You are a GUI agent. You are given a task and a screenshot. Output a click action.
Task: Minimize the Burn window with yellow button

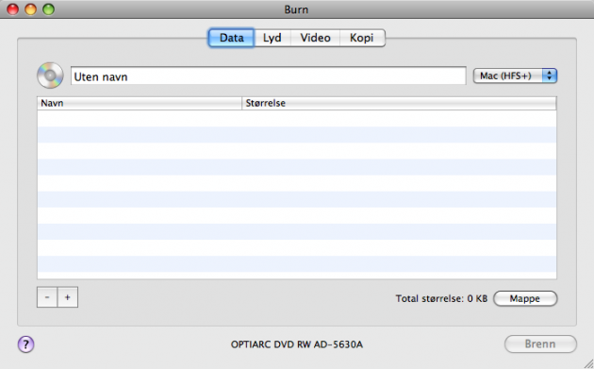(31, 9)
